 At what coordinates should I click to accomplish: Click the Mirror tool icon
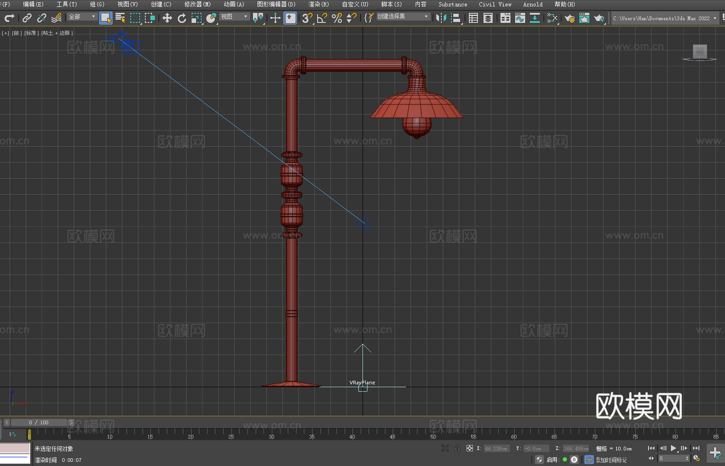(x=441, y=18)
